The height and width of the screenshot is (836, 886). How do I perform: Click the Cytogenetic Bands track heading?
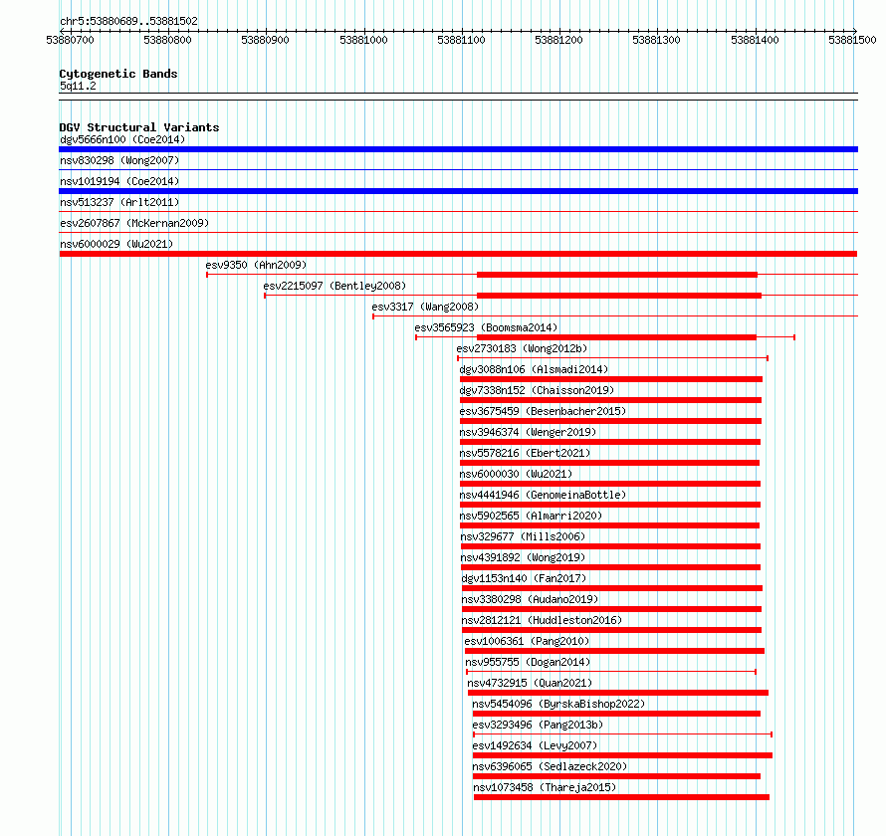click(118, 74)
